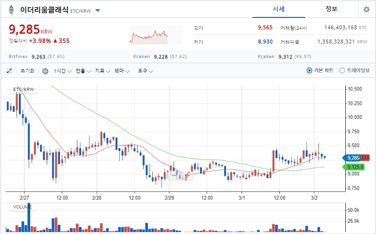Click the VOLUME panel label

[x=22, y=207]
